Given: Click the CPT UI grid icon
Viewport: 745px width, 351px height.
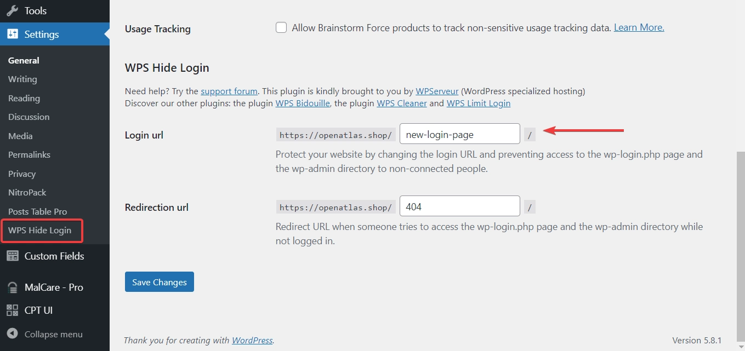Looking at the screenshot, I should coord(12,310).
